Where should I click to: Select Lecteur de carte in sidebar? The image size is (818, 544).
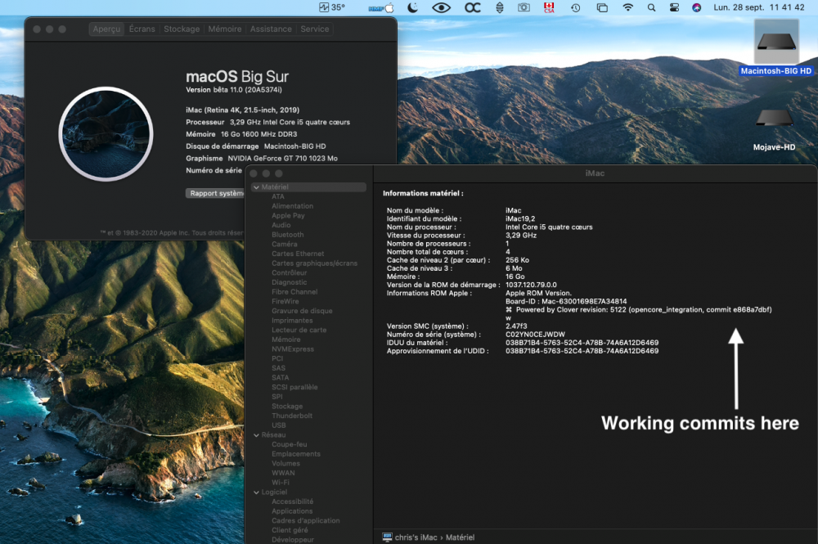299,330
